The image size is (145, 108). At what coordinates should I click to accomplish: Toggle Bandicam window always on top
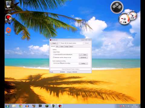click(54, 58)
